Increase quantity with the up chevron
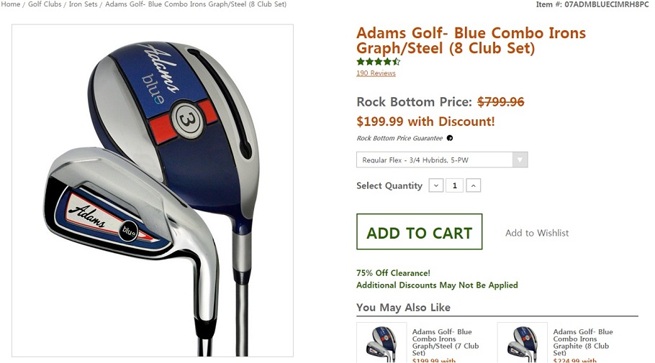 pyautogui.click(x=474, y=185)
